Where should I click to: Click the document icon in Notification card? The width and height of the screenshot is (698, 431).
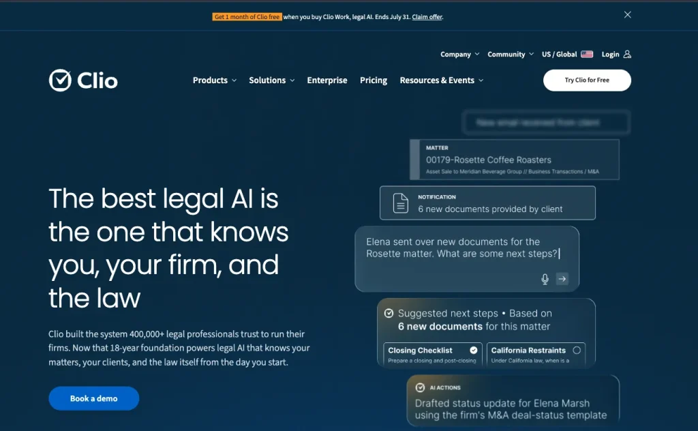[401, 203]
